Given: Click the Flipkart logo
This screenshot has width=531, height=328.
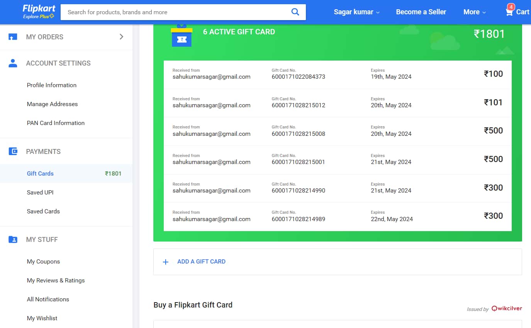Looking at the screenshot, I should 39,8.
